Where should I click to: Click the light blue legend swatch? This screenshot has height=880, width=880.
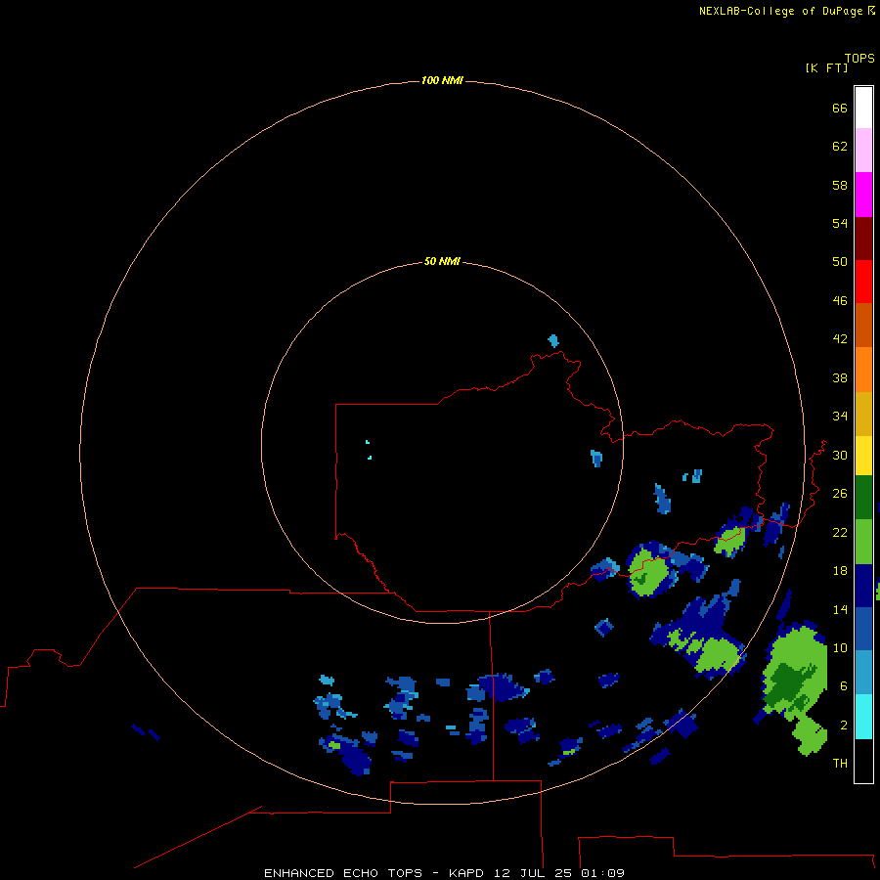(863, 672)
